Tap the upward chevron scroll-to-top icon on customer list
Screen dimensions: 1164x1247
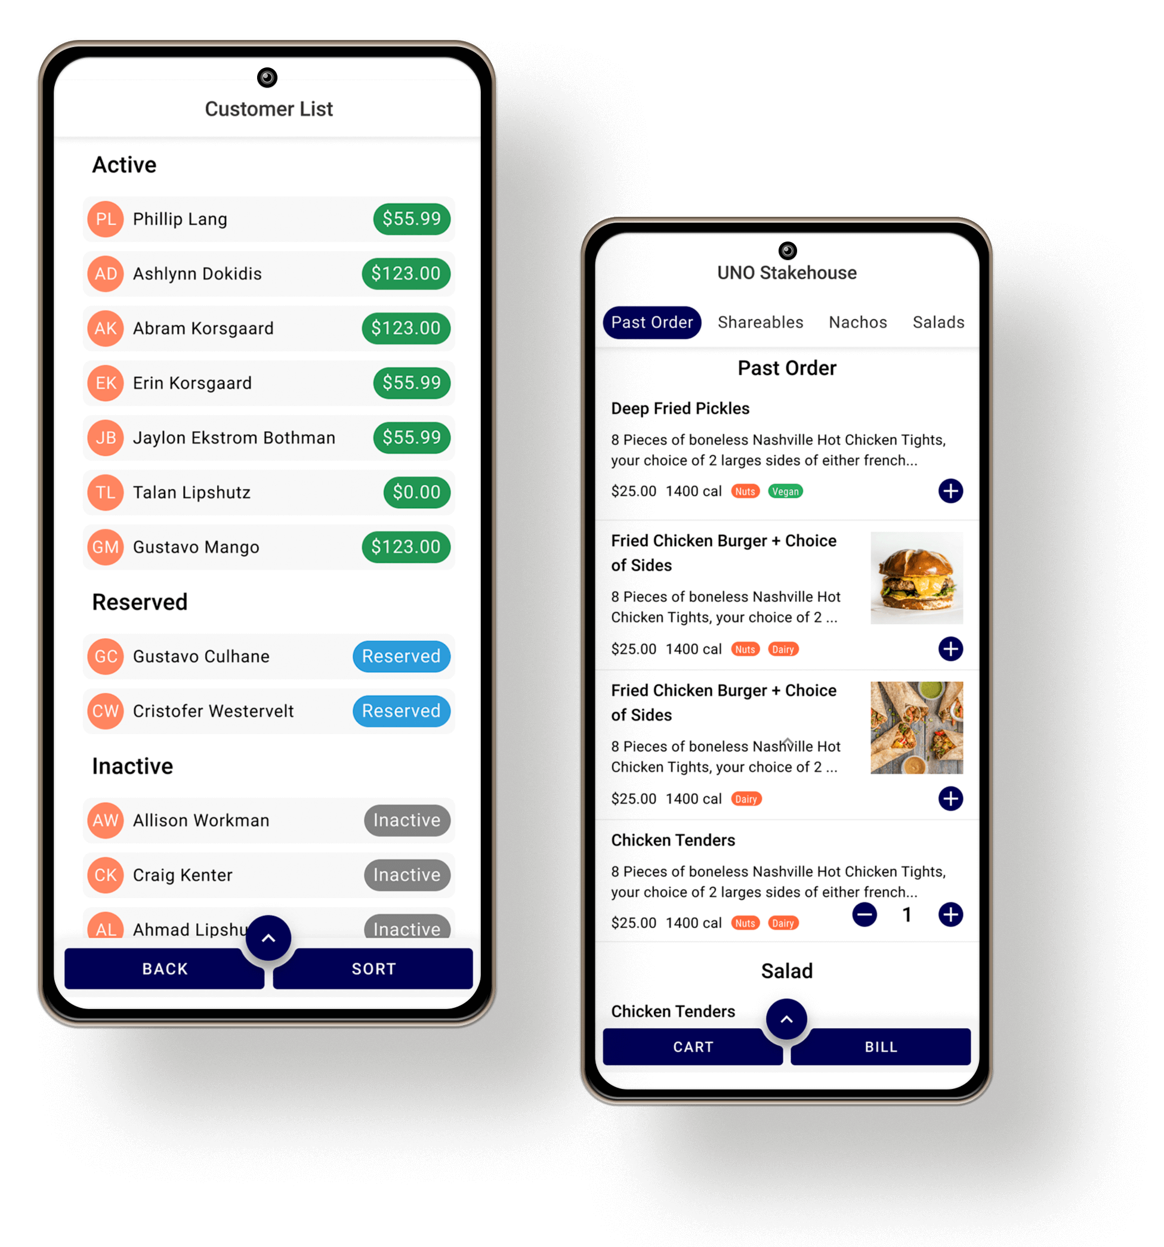click(270, 937)
